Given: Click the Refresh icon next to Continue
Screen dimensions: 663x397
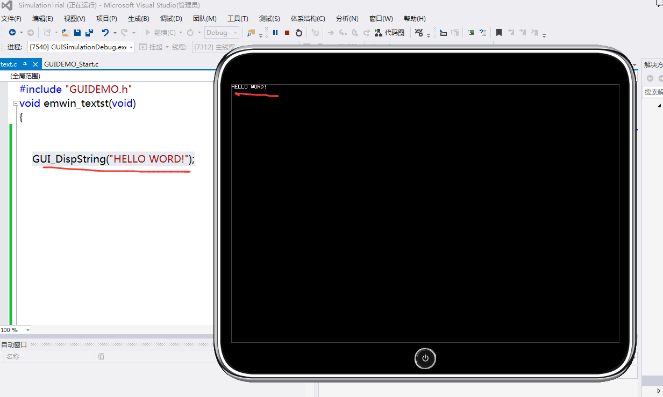Looking at the screenshot, I should (x=190, y=33).
